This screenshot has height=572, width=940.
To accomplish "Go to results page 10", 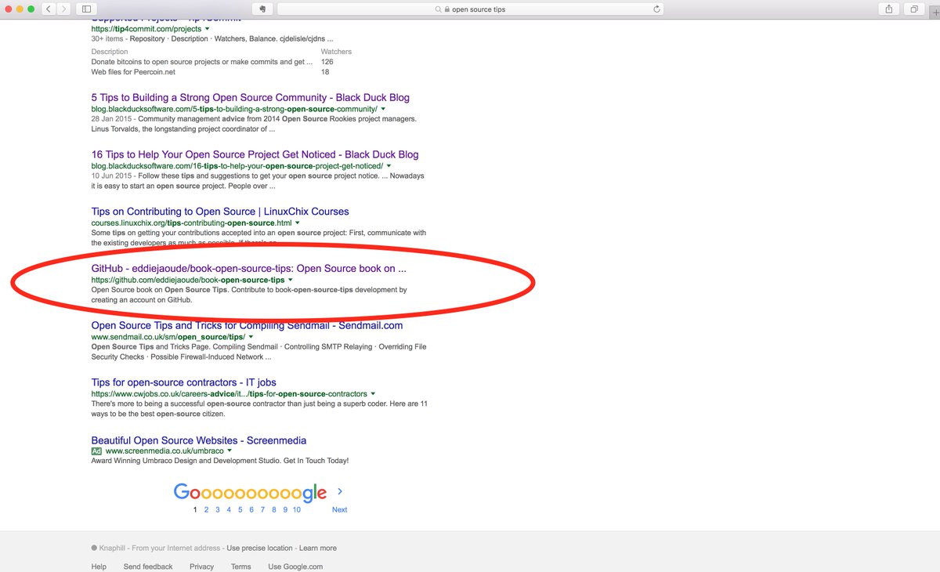I will click(297, 509).
